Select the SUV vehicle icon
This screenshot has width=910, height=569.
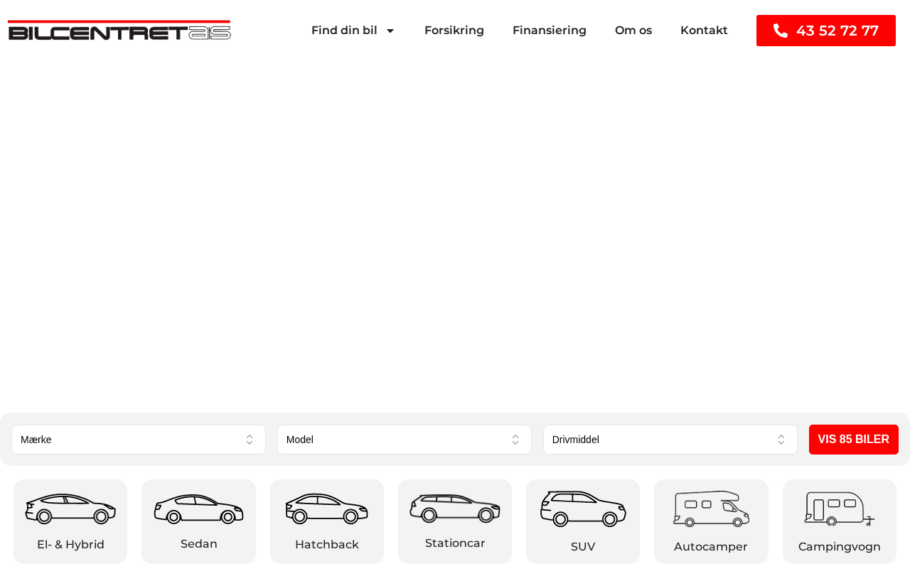(x=583, y=509)
